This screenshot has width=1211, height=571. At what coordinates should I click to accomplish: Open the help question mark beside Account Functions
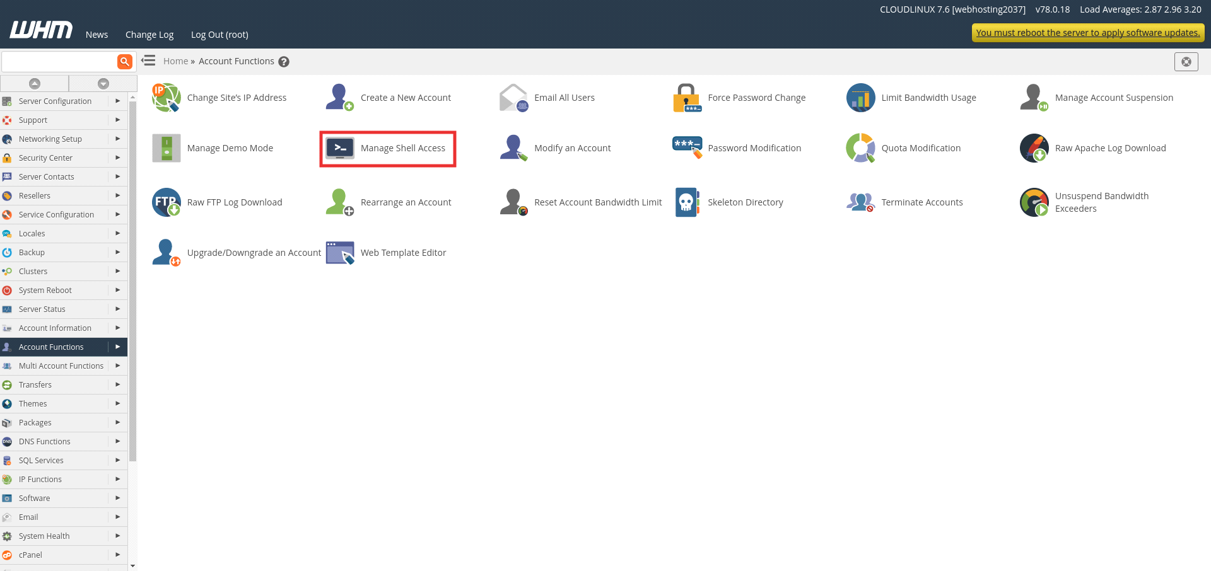click(x=284, y=62)
